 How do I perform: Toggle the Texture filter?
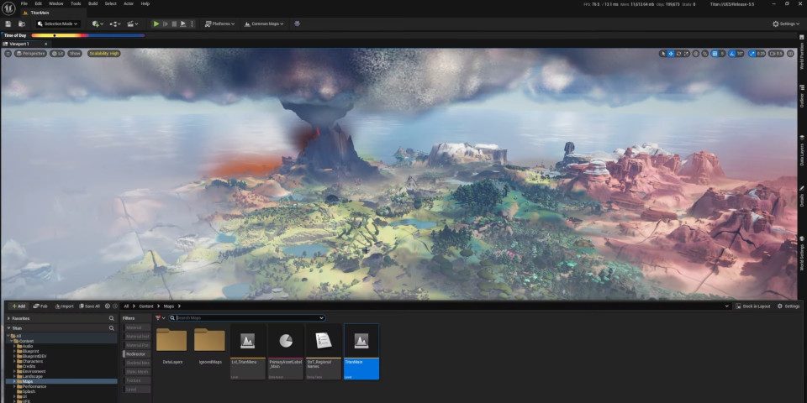tap(136, 381)
